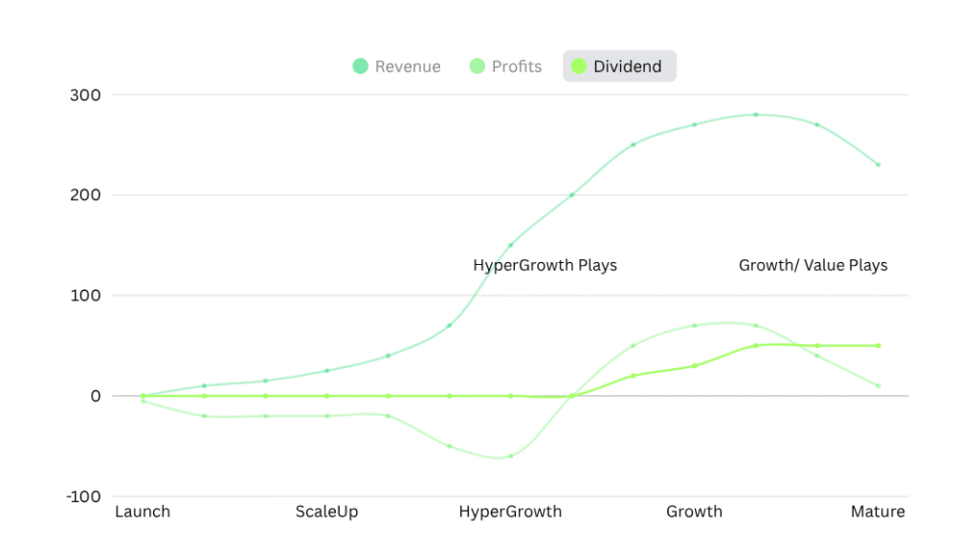Viewport: 980px width, 552px height.
Task: Click the Dividend legend color dot
Action: pyautogui.click(x=578, y=66)
